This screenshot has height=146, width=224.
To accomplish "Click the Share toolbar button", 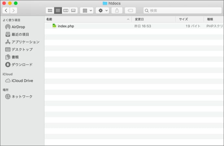I will (117, 10).
